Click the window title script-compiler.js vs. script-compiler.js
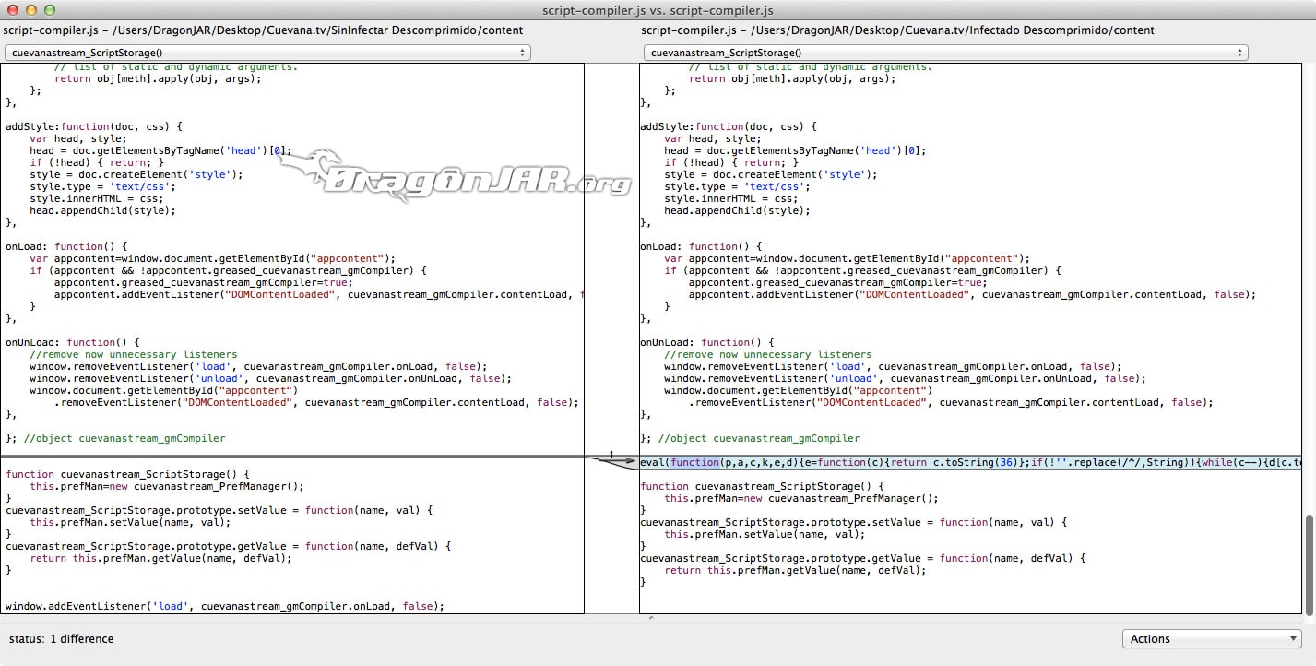The image size is (1316, 666). [x=658, y=10]
